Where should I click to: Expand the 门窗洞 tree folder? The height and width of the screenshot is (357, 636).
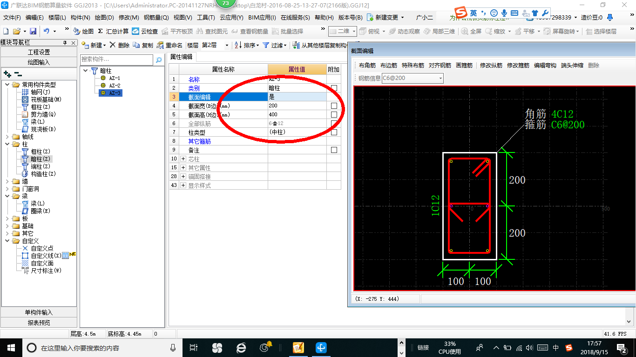[x=7, y=189]
